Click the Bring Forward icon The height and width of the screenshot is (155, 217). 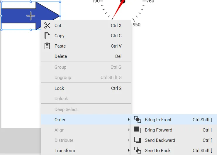point(138,130)
